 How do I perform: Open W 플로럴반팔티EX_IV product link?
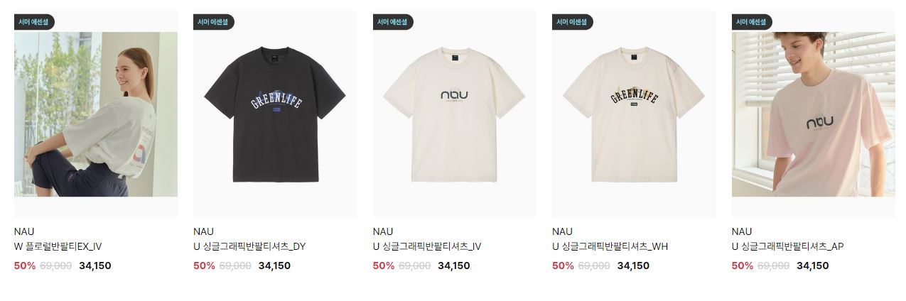[58, 247]
